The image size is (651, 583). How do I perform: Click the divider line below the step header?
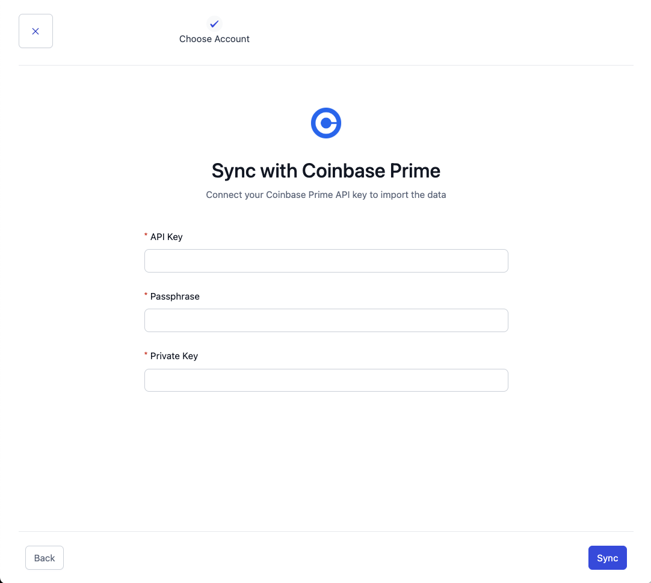tap(326, 65)
